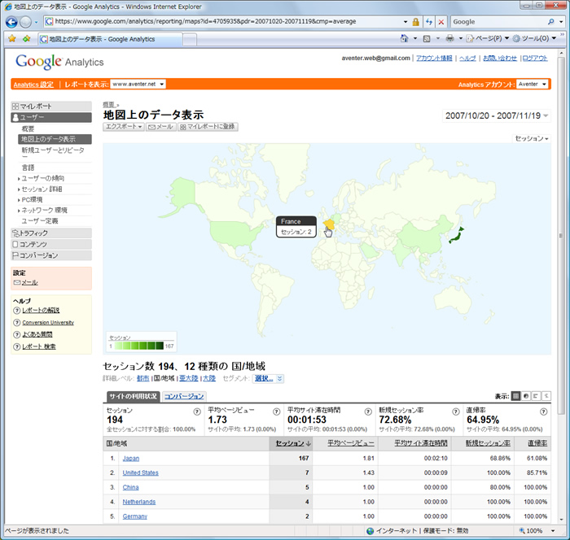570x540 pixels.
Task: Sort table by セッション column header
Action: [292, 443]
